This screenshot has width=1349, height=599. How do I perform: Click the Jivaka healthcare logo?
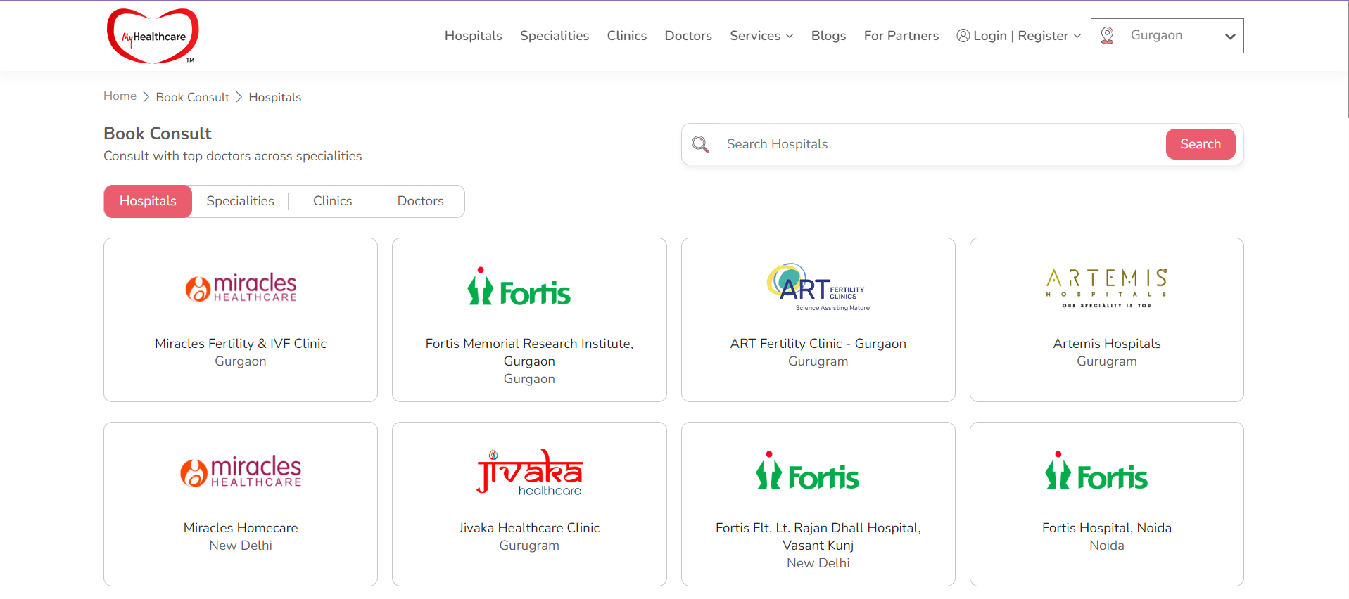click(529, 472)
